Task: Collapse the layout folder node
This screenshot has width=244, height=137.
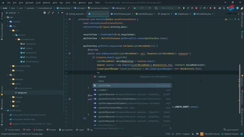Action: coord(11,84)
